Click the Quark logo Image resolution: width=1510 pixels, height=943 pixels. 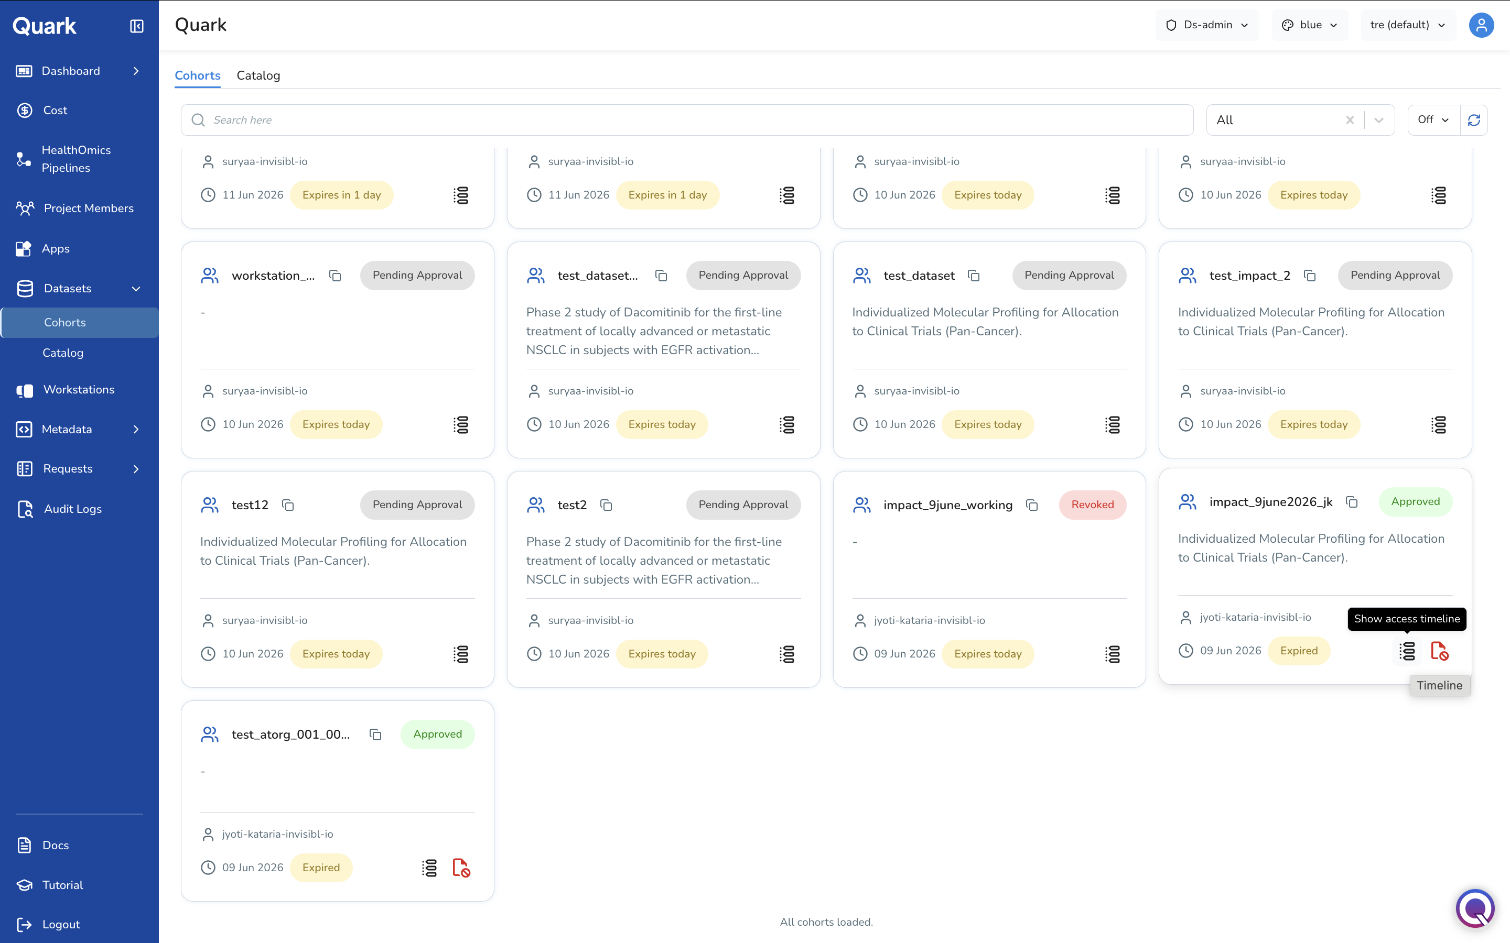(x=44, y=26)
